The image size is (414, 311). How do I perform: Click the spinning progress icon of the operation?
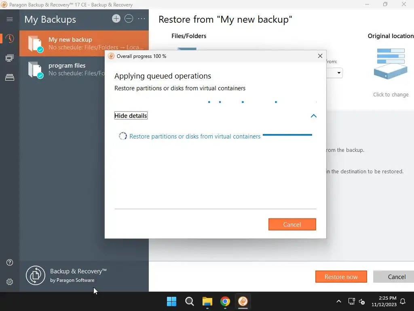[123, 136]
